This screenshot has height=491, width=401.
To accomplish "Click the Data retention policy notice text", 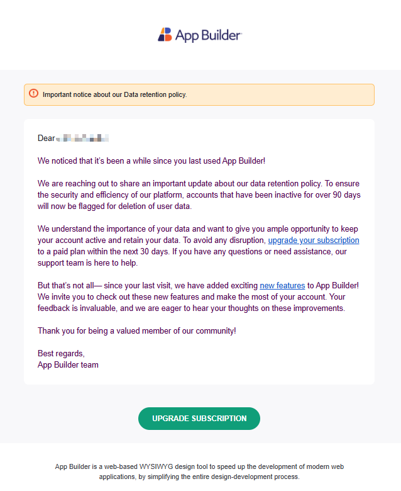I will (114, 94).
